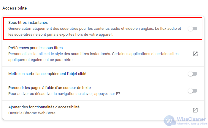This screenshot has height=128, width=208.
Task: Click "les sous-titres ne sont jamais exportés" line
Action: (x=61, y=35)
